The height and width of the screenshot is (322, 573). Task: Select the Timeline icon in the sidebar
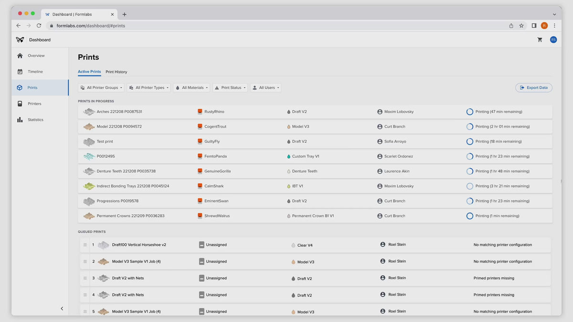20,71
